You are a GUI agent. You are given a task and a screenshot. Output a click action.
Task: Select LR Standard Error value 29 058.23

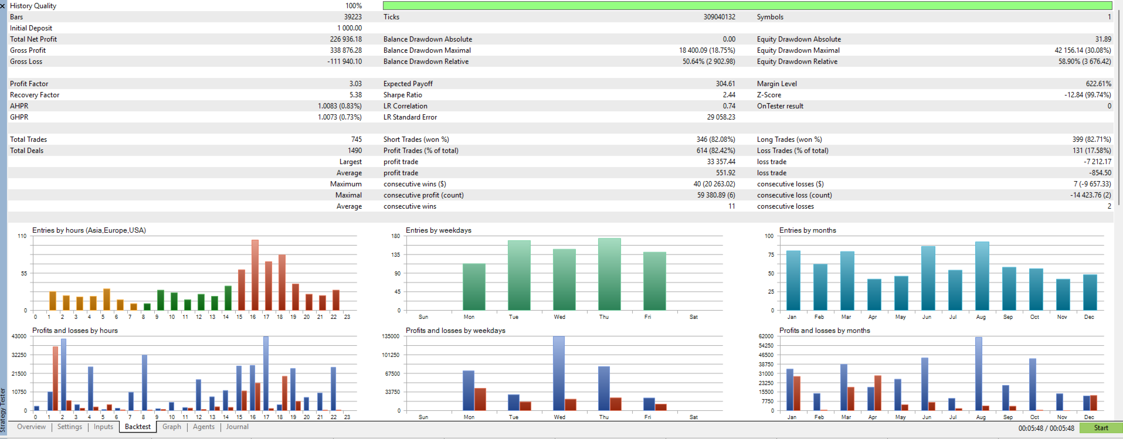(x=721, y=117)
